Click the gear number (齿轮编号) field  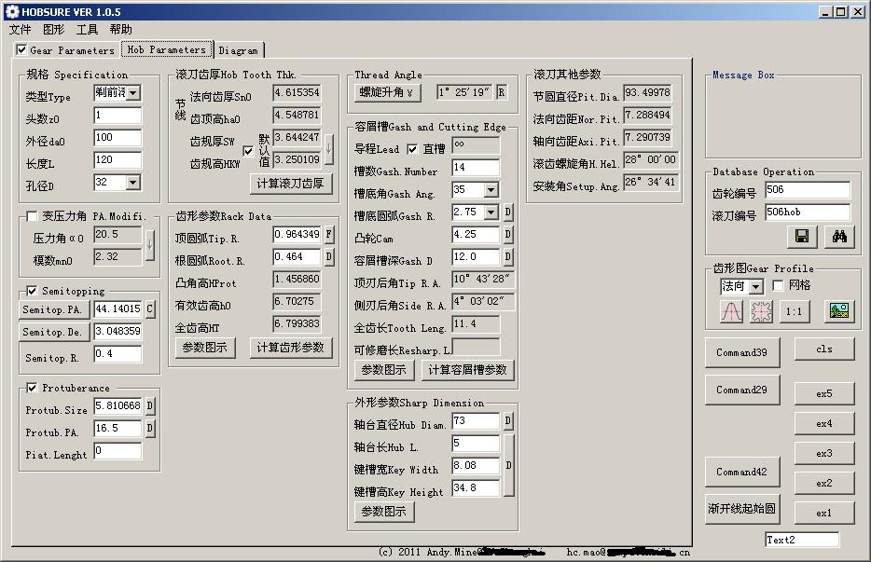[x=807, y=190]
